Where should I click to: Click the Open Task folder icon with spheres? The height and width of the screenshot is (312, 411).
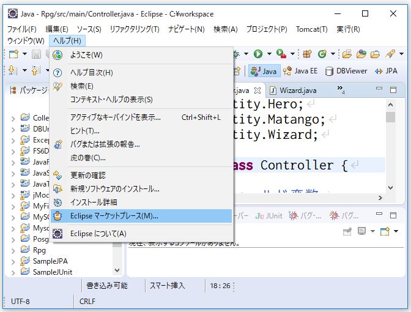click(361, 54)
